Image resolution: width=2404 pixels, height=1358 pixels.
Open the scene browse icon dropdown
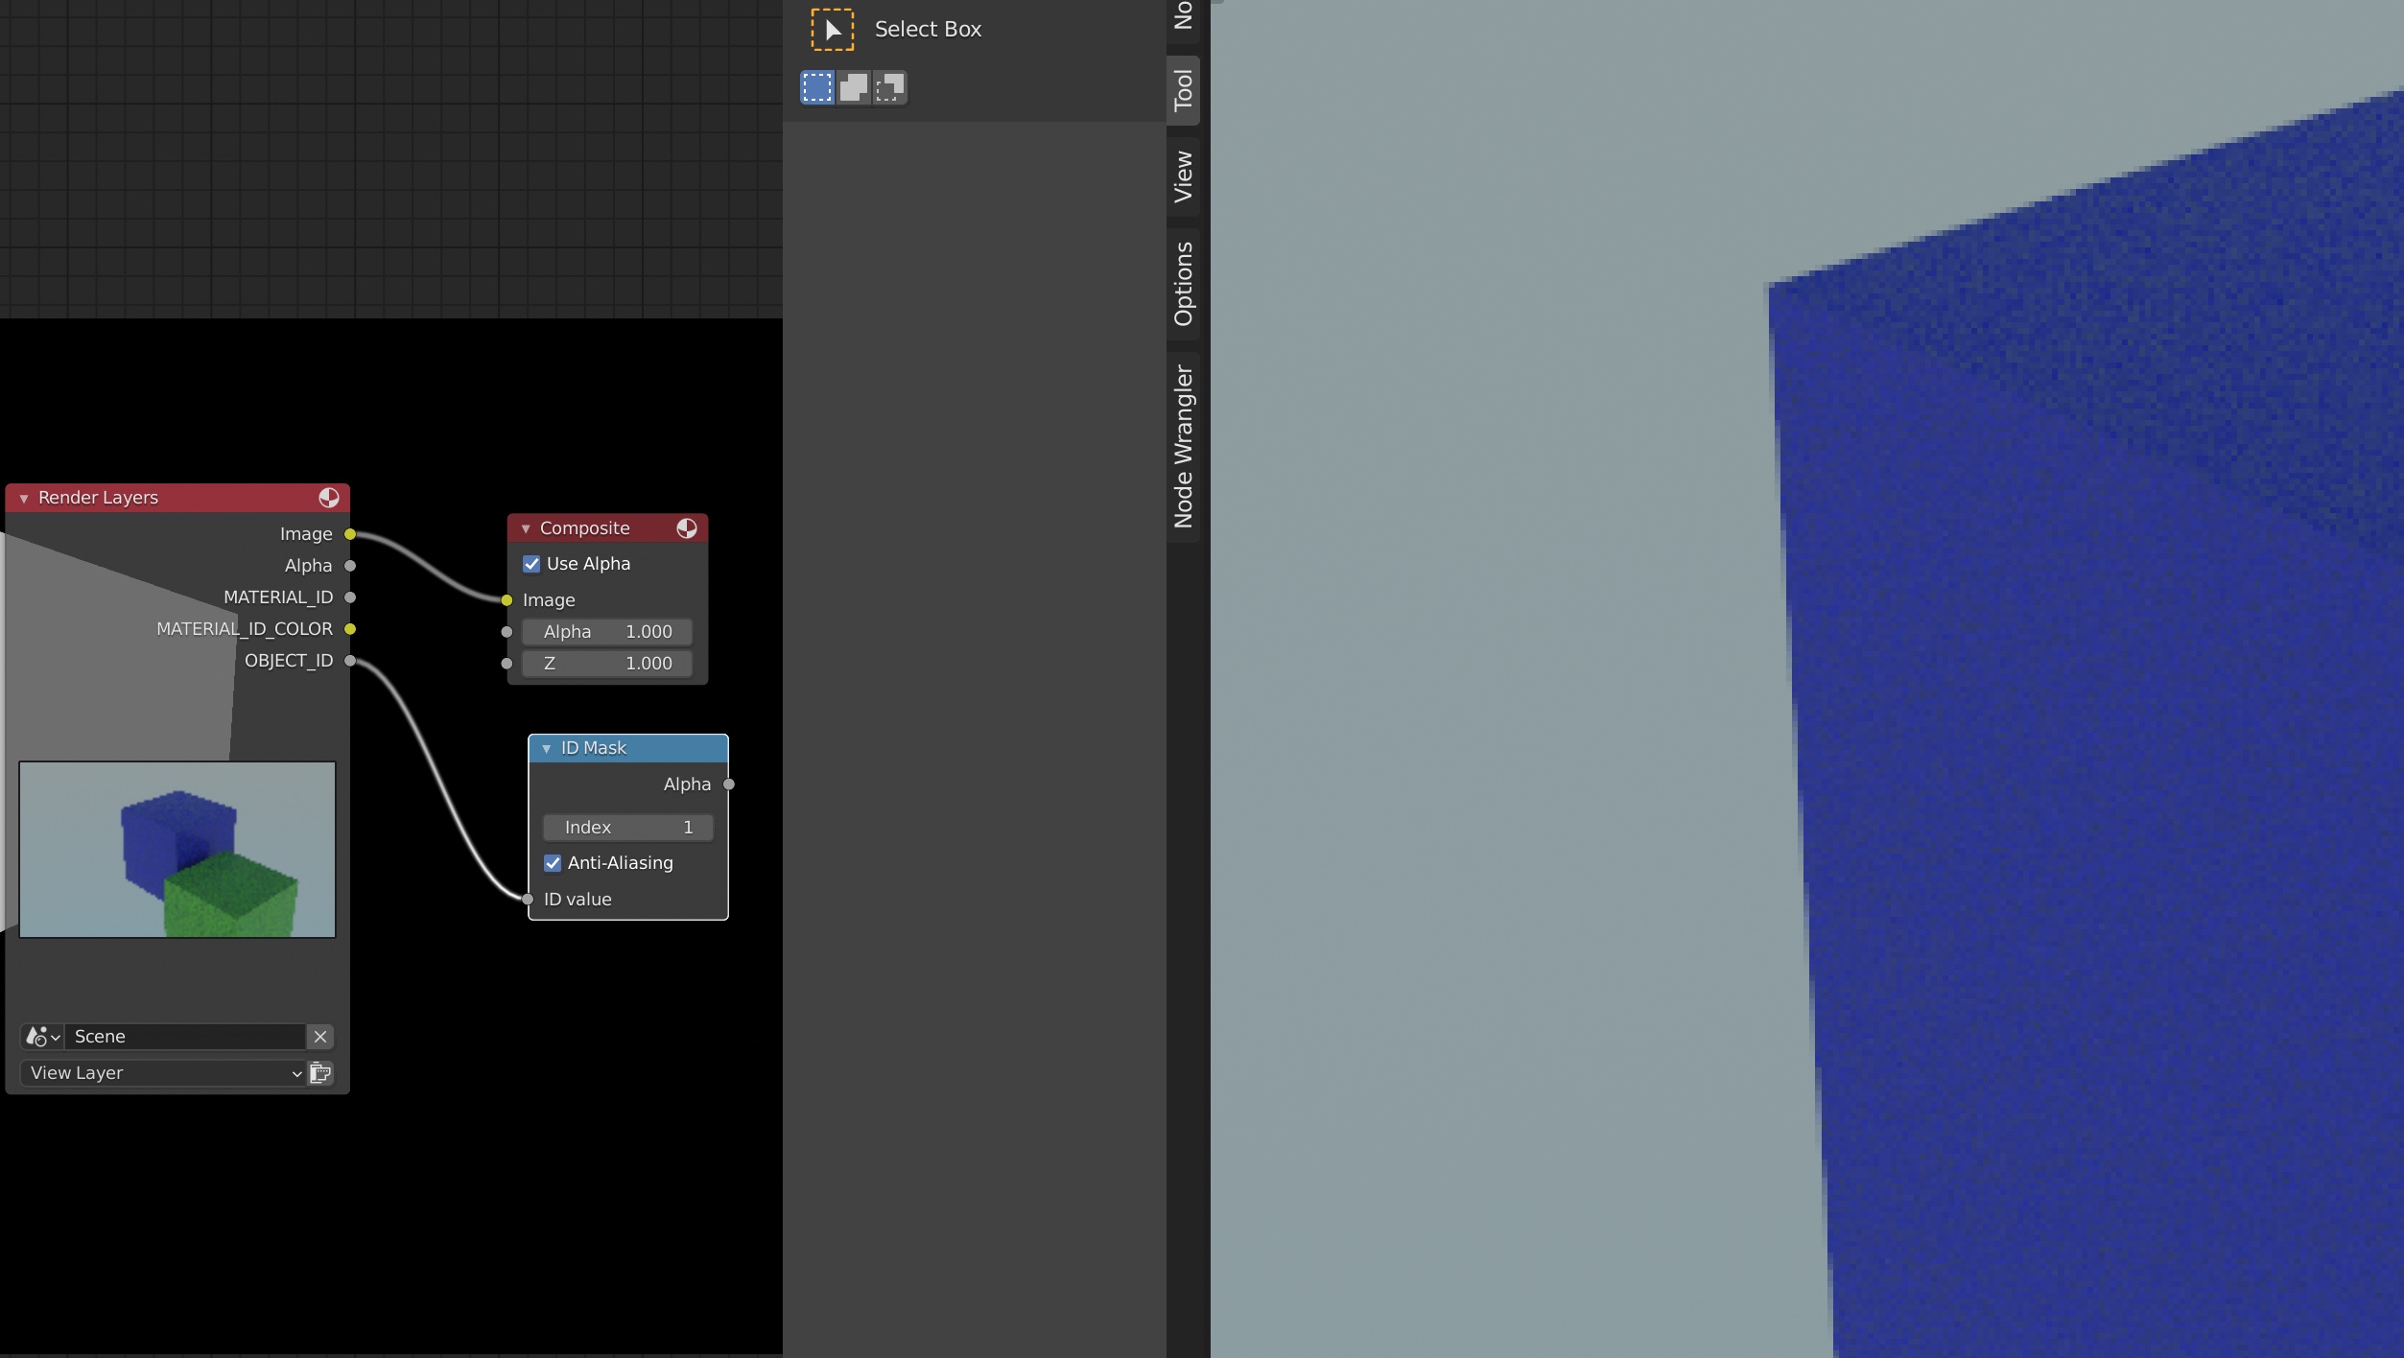[x=42, y=1037]
